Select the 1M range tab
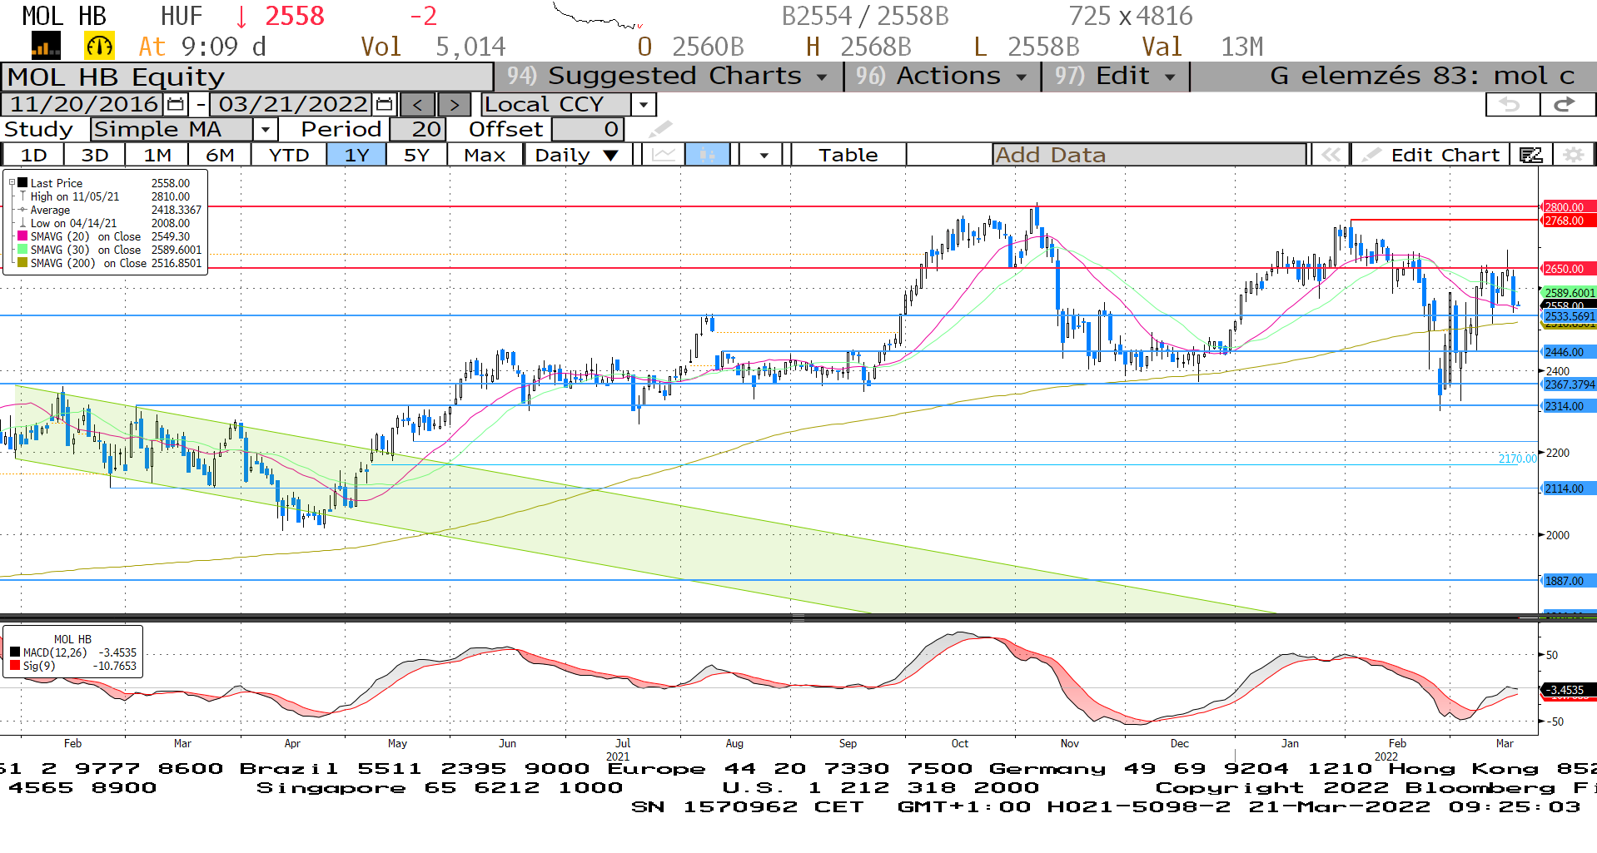Viewport: 1597px width, 853px height. 157,155
